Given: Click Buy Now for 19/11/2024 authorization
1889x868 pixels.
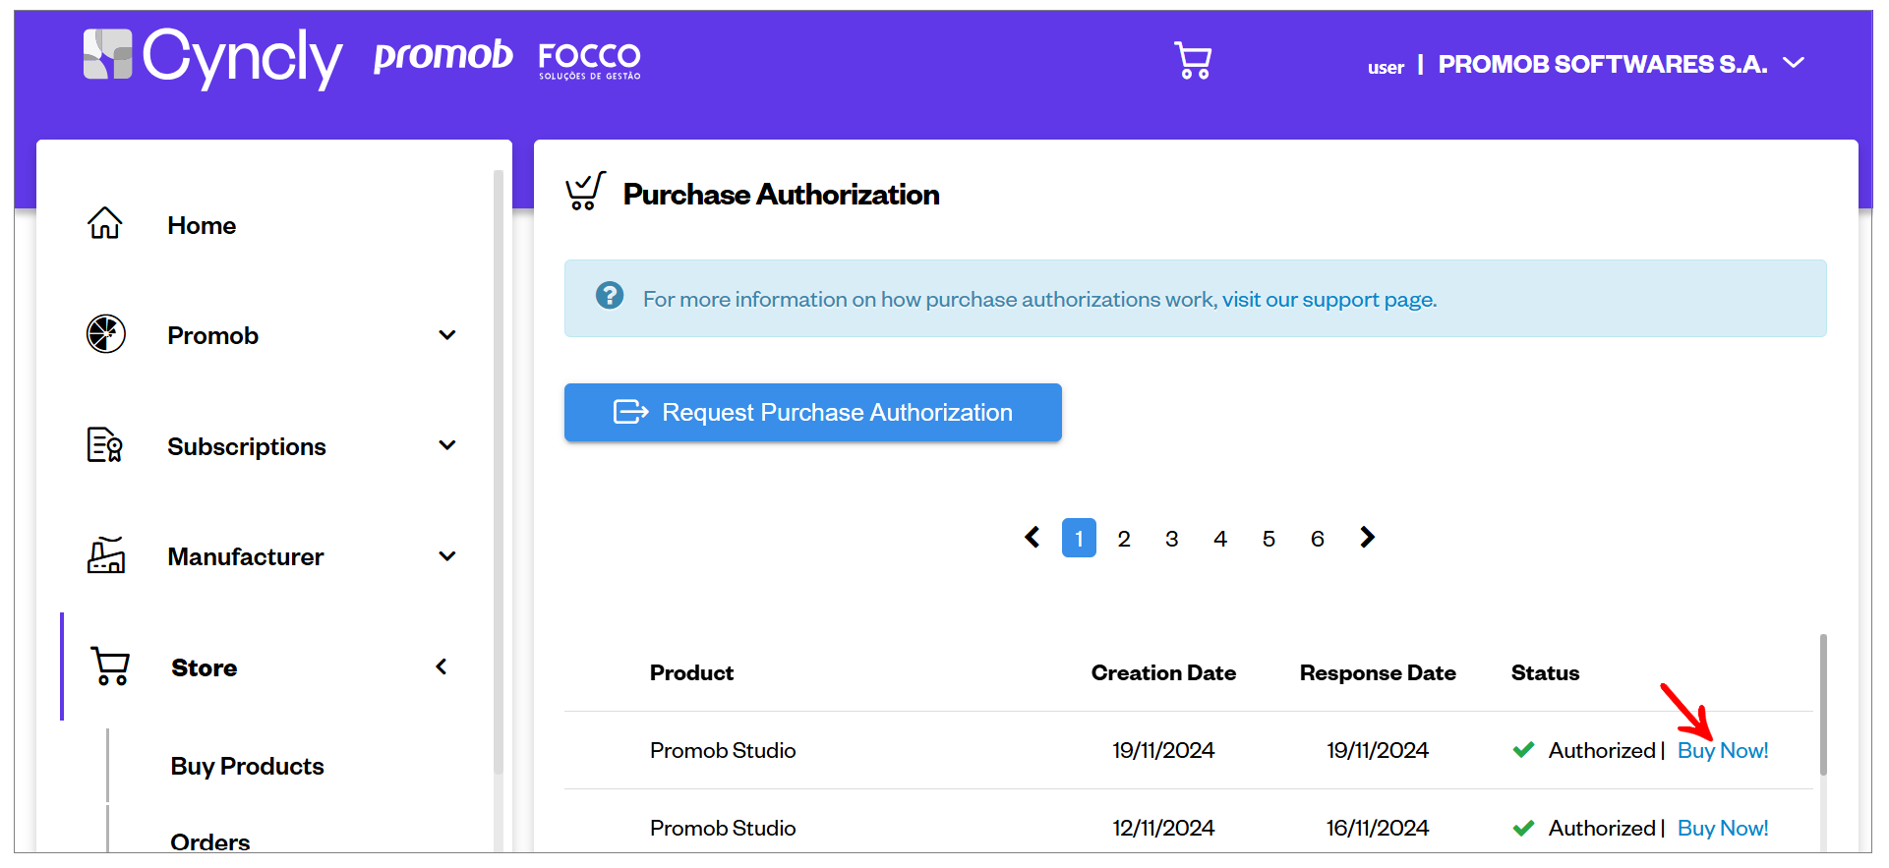Looking at the screenshot, I should point(1723,750).
